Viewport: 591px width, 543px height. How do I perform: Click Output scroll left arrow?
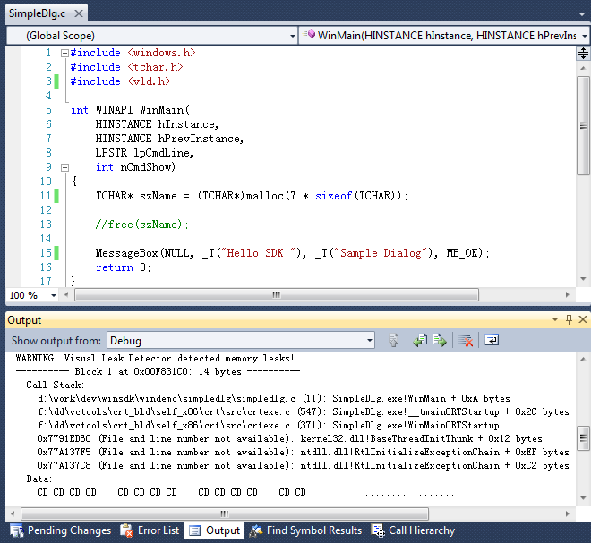[x=13, y=513]
